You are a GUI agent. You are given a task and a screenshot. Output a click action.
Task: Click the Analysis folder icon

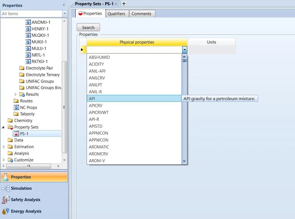10,153
